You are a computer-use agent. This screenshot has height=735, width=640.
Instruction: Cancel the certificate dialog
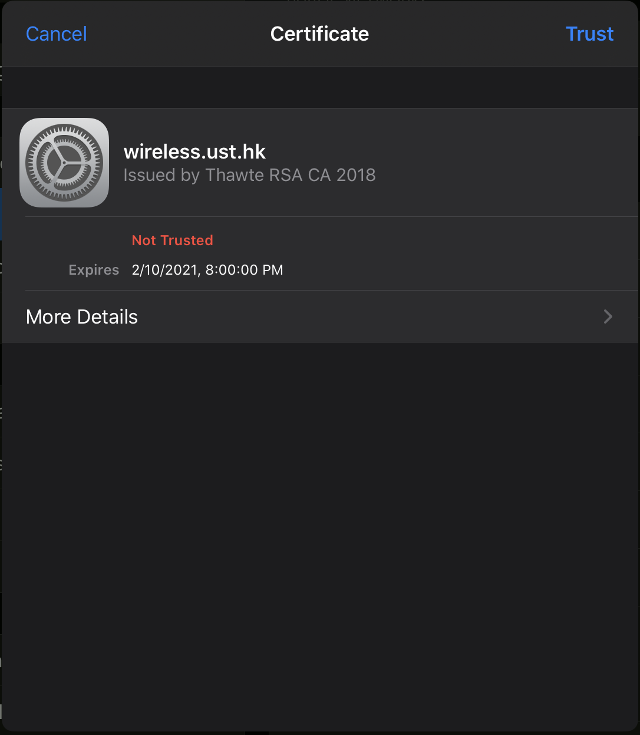click(x=57, y=34)
